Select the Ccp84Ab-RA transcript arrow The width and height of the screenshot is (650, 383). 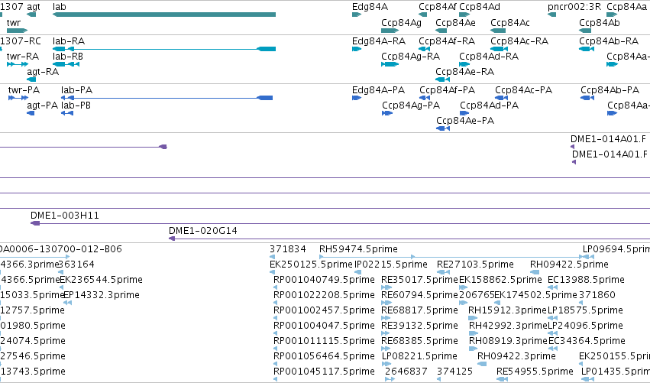click(x=587, y=49)
